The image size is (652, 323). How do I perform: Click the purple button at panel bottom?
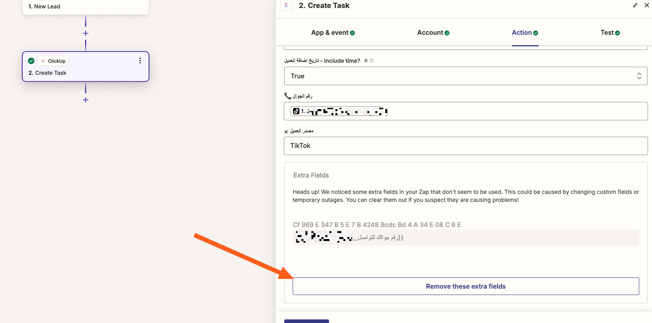306,321
